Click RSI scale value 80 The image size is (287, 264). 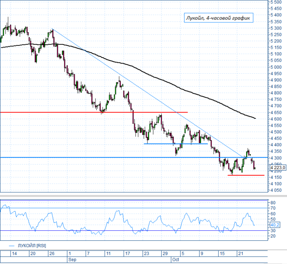(x=273, y=203)
